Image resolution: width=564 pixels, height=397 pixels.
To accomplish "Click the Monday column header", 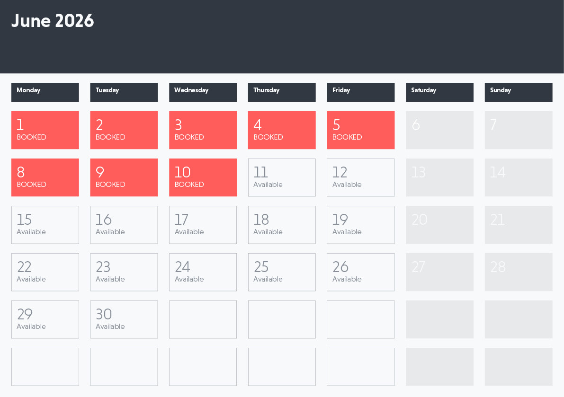I will [x=45, y=92].
